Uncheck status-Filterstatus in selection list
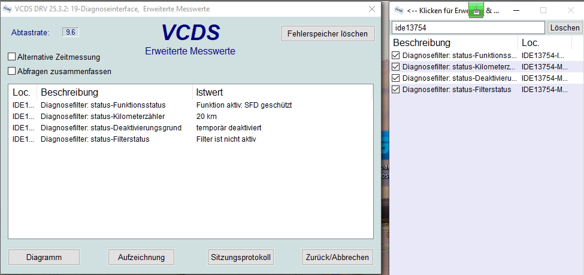This screenshot has height=275, width=584. pyautogui.click(x=396, y=90)
